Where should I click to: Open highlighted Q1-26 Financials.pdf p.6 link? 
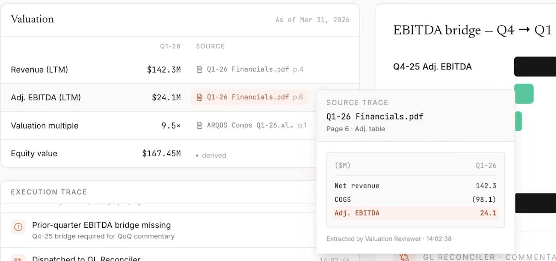click(250, 97)
